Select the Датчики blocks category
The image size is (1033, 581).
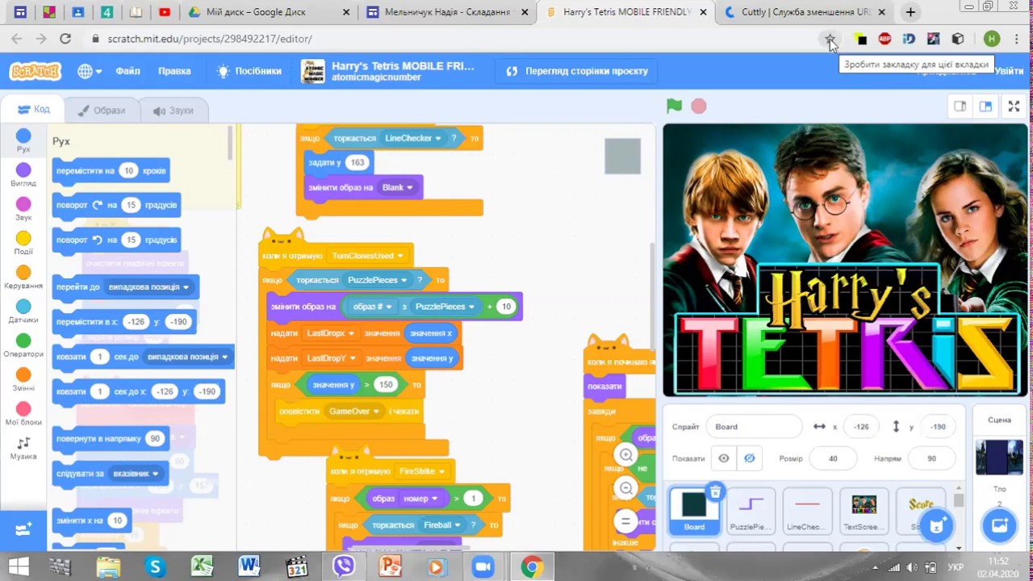pos(23,311)
